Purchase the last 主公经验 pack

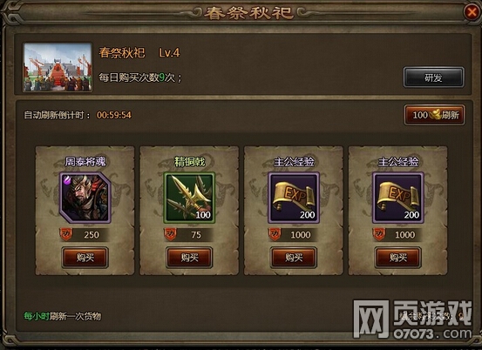coord(398,258)
